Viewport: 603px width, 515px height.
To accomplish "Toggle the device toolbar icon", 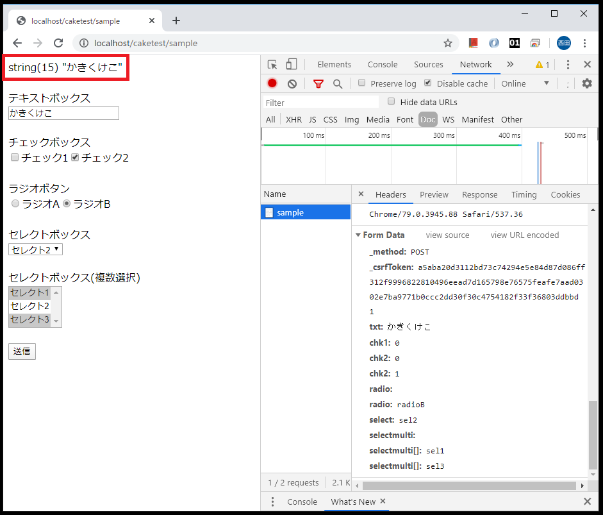I will click(292, 65).
